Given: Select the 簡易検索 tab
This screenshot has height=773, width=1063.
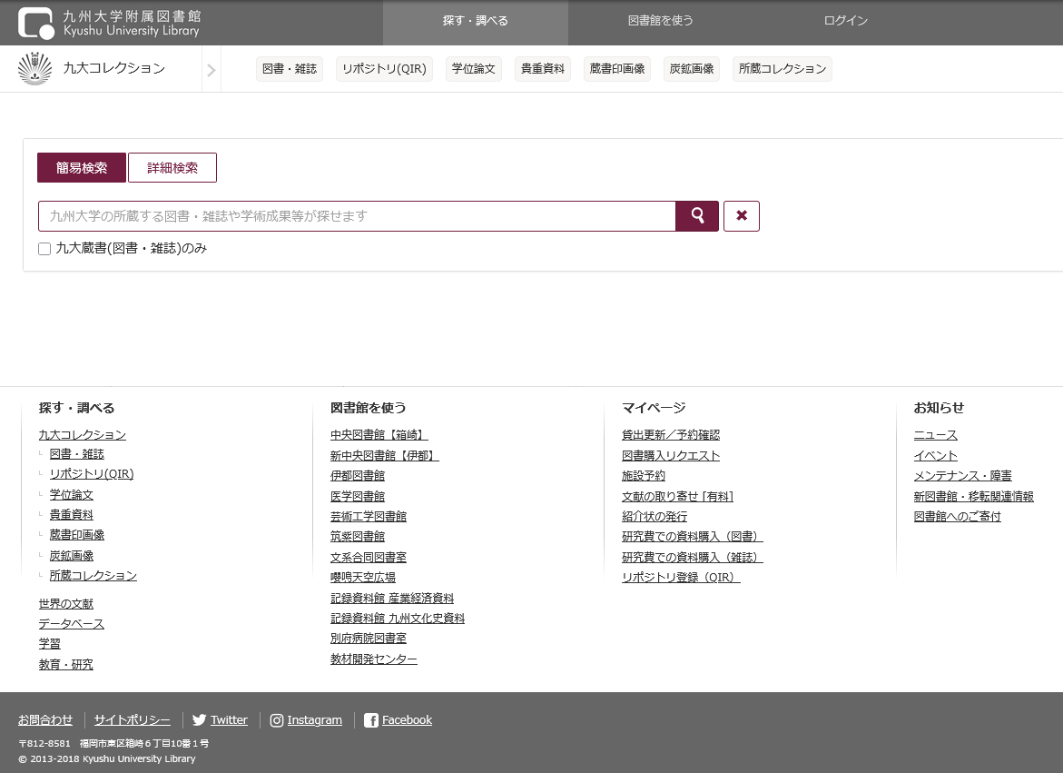Looking at the screenshot, I should (81, 167).
